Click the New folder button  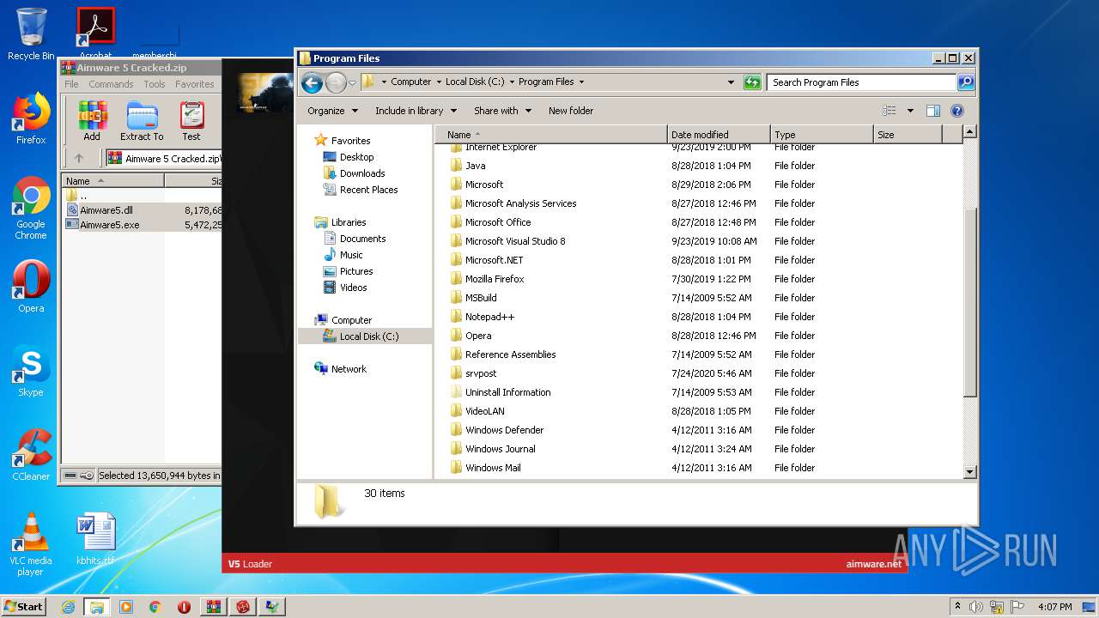571,111
